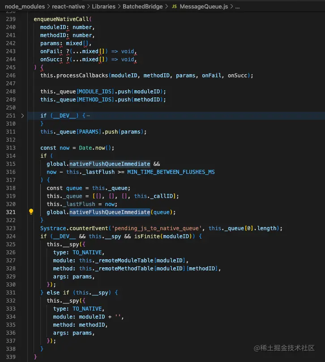Open react-native breadcrumb segment
The image size is (325, 362).
(x=68, y=6)
